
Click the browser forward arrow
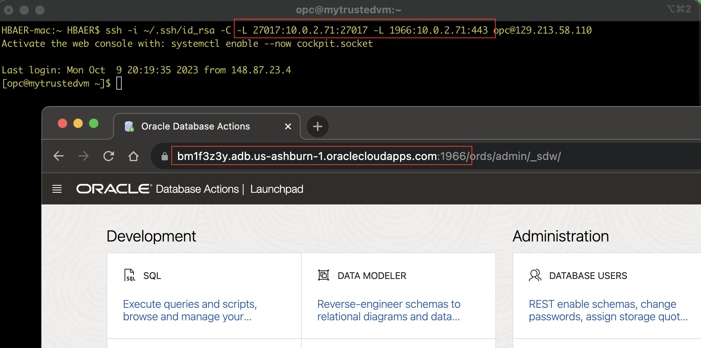click(84, 156)
